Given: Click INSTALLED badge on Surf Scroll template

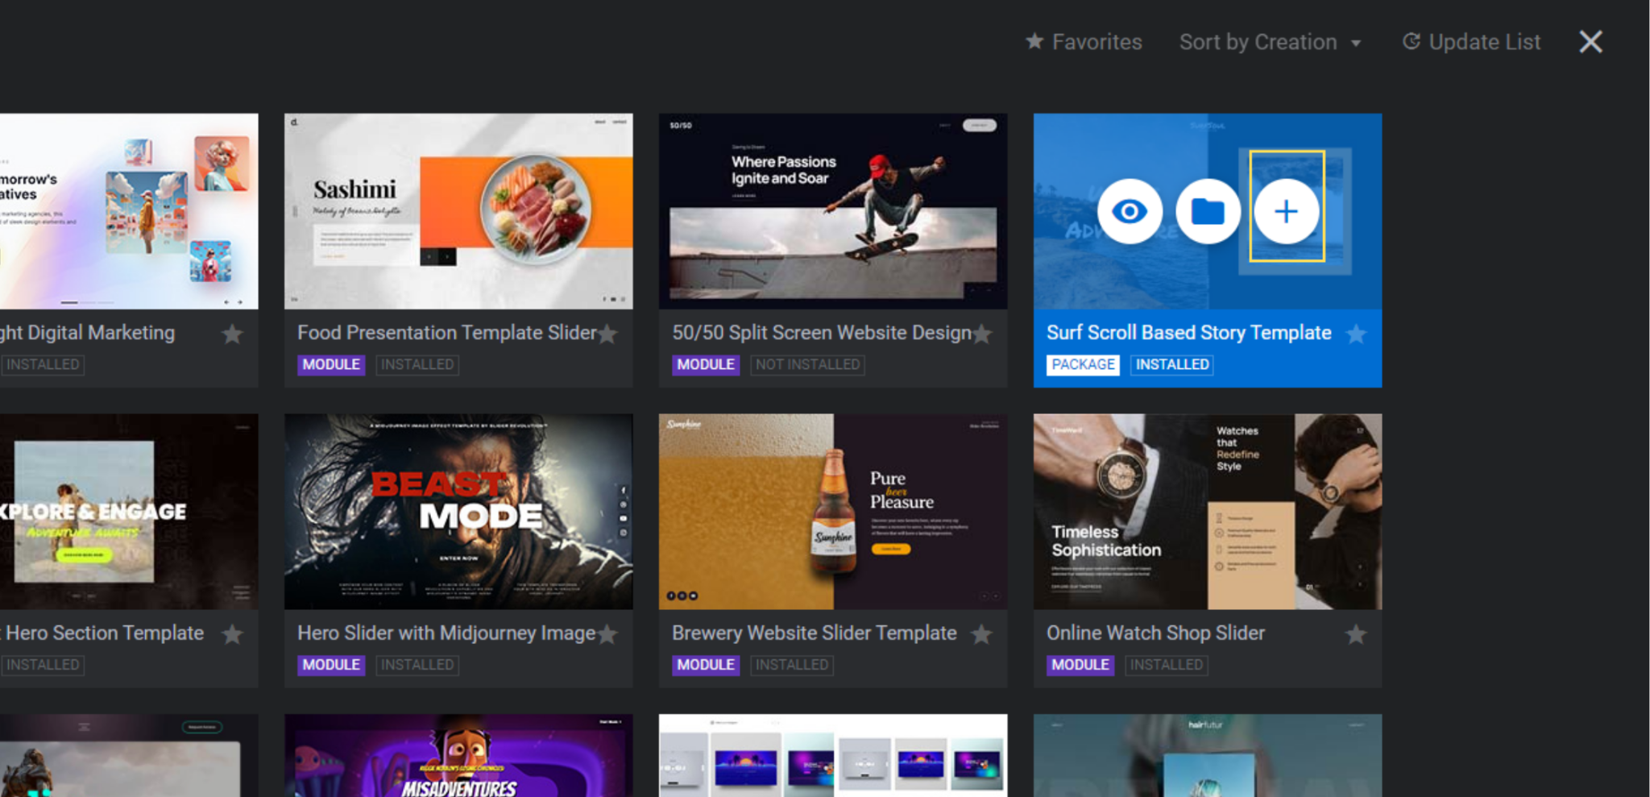Looking at the screenshot, I should tap(1172, 364).
